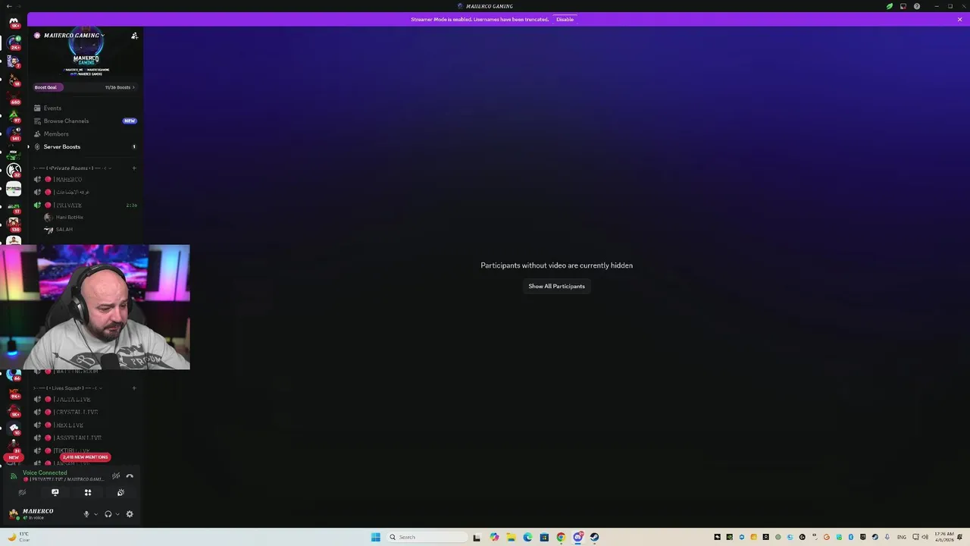
Task: Open the Events section
Action: tap(52, 108)
